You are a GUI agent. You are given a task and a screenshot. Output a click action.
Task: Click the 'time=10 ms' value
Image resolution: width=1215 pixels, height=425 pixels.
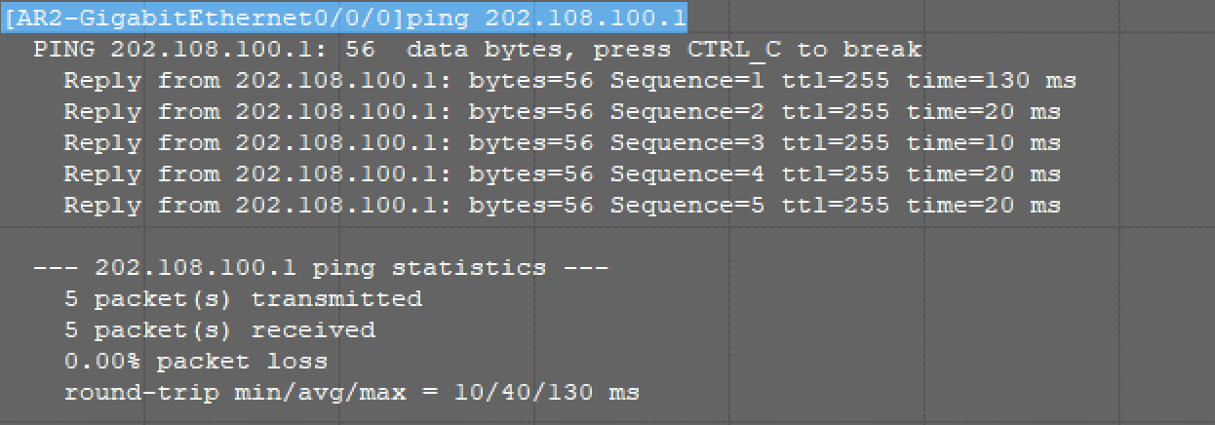tap(983, 143)
